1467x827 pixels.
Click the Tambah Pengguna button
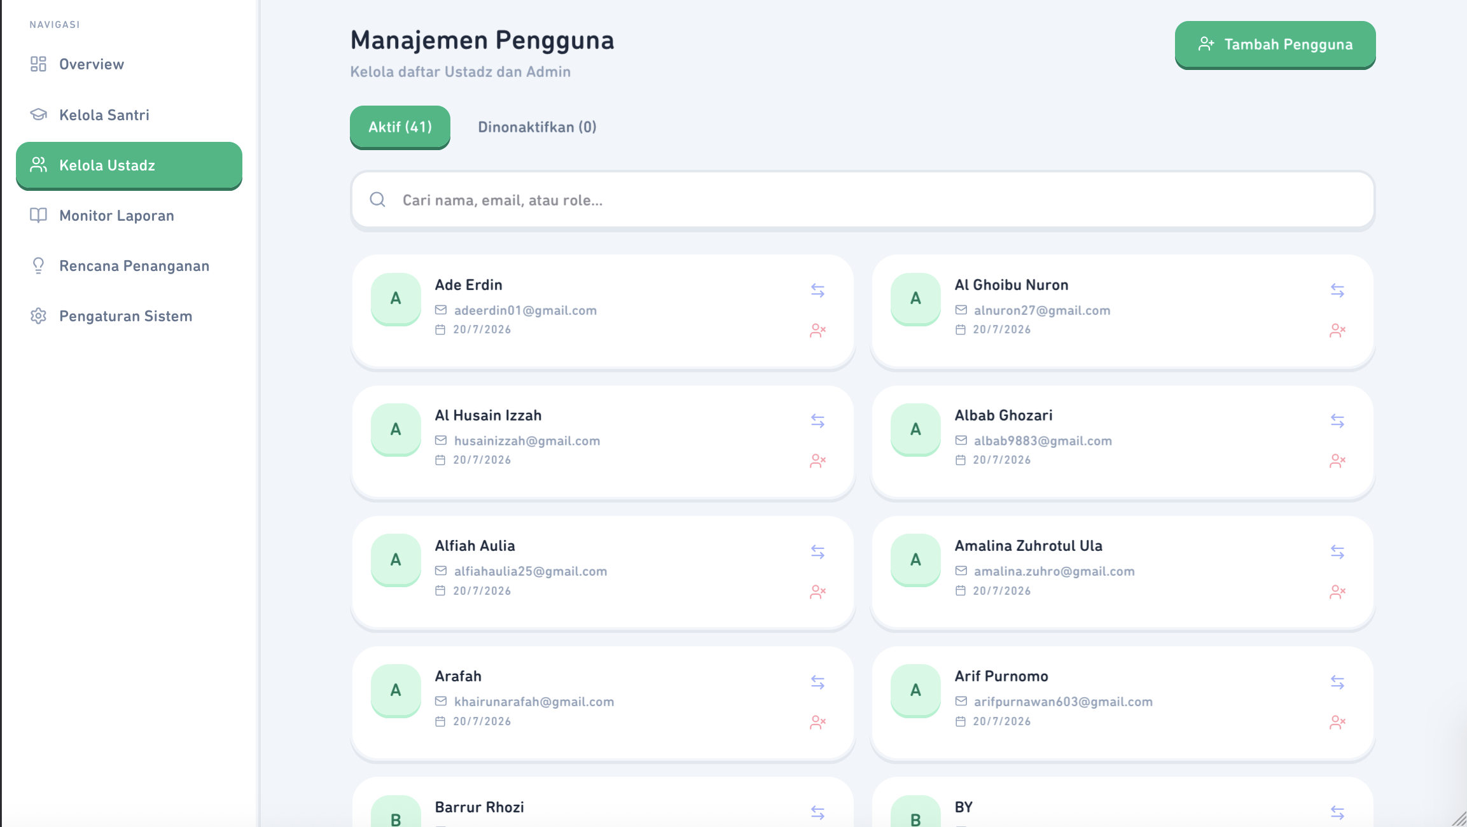pyautogui.click(x=1275, y=45)
